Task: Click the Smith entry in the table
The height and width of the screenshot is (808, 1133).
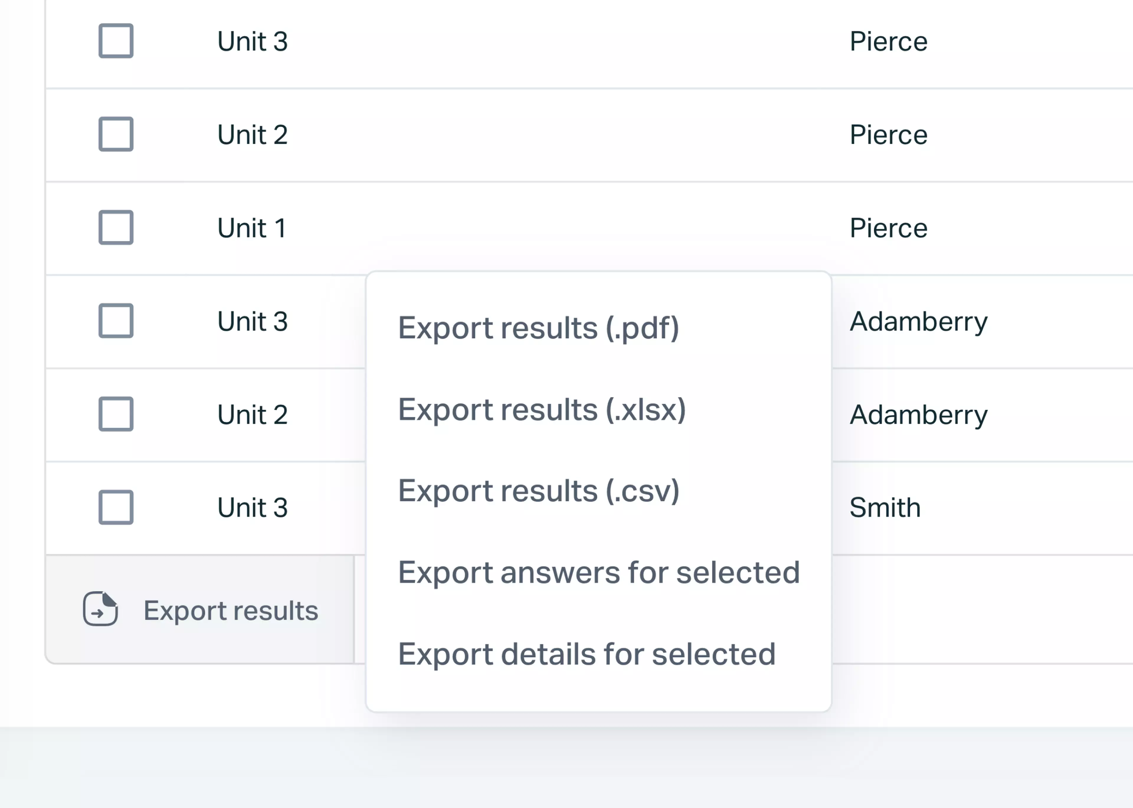Action: point(885,507)
